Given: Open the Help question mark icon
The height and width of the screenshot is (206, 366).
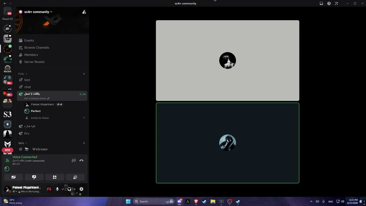Looking at the screenshot, I should point(329,3).
